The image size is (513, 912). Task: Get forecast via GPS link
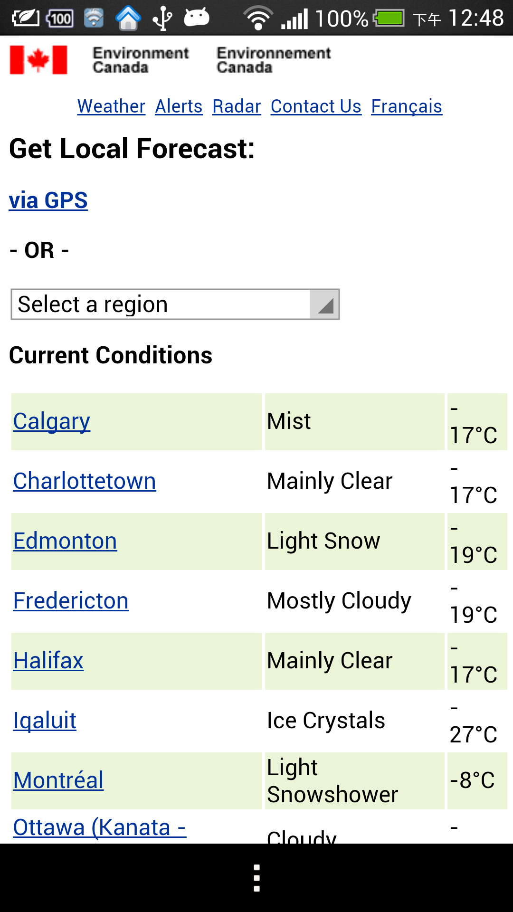click(x=48, y=200)
